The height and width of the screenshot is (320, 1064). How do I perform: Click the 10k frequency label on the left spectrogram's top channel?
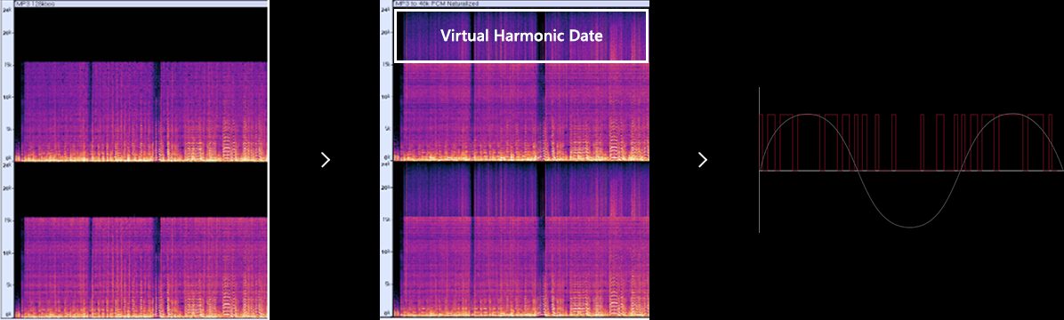click(7, 96)
